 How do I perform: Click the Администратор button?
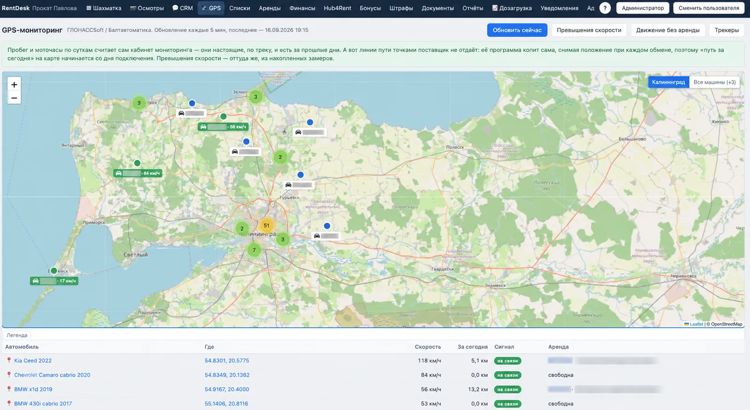pos(643,8)
